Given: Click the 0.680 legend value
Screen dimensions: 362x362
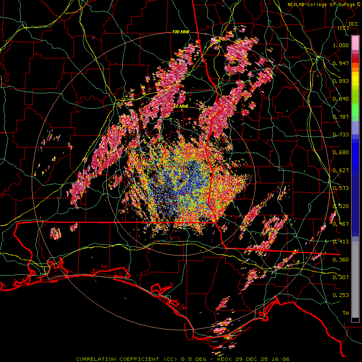Looking at the screenshot, I should click(x=341, y=152).
